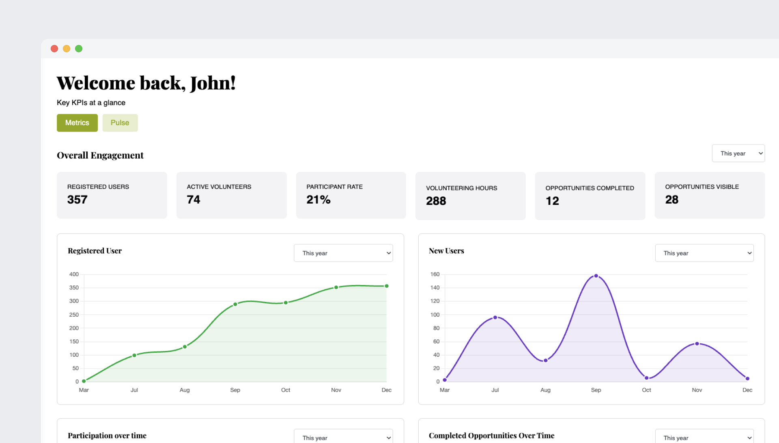The image size is (779, 443).
Task: Click the yellow window minimize button
Action: (67, 49)
